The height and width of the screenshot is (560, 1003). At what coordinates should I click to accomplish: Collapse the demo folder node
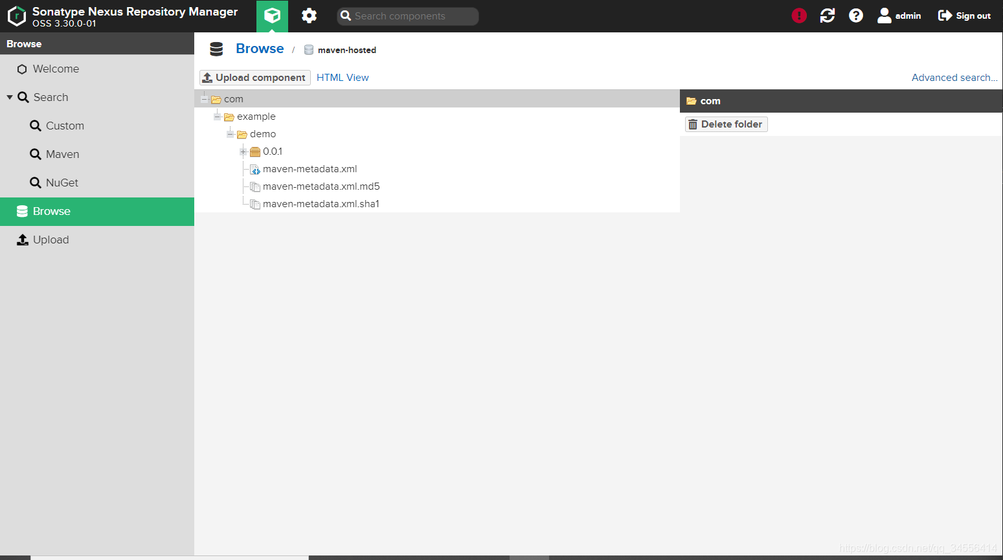point(231,134)
